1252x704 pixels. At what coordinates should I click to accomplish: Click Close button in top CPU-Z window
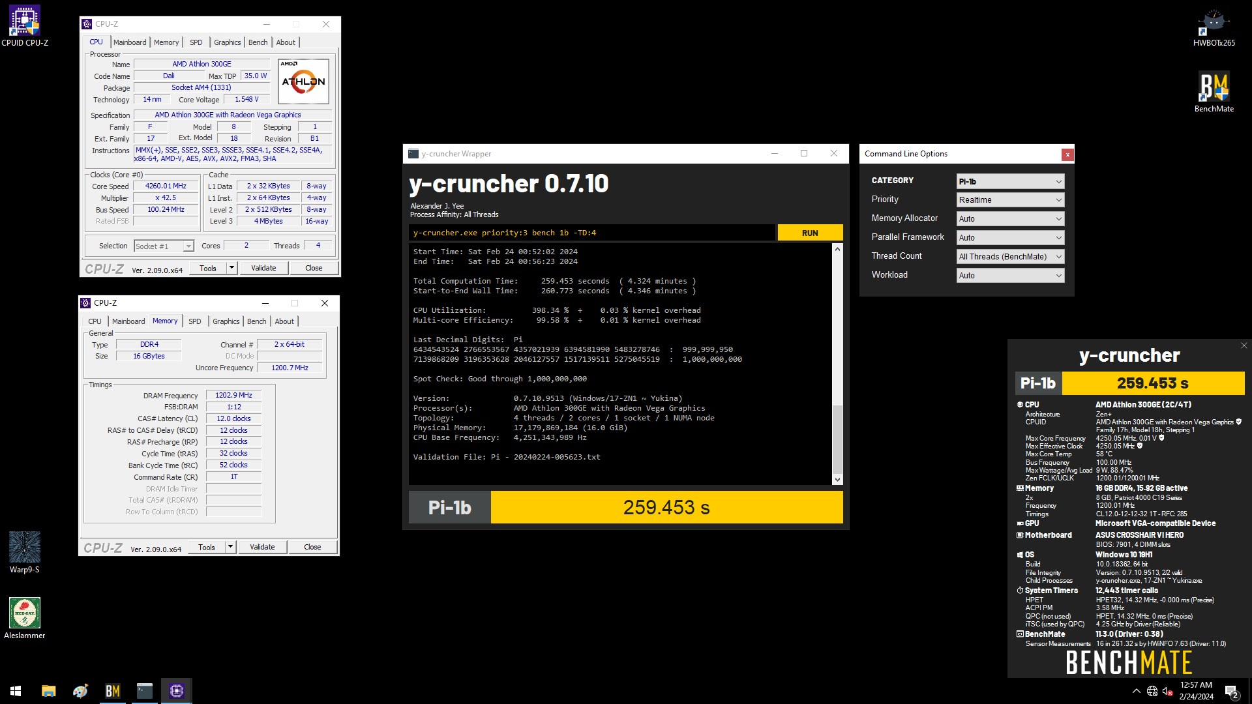tap(314, 268)
